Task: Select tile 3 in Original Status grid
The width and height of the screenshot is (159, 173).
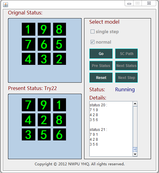Action: (44, 59)
